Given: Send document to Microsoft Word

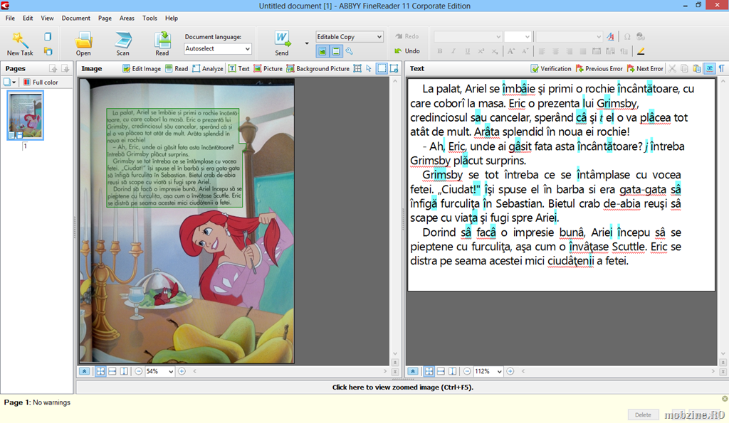Looking at the screenshot, I should click(x=282, y=43).
